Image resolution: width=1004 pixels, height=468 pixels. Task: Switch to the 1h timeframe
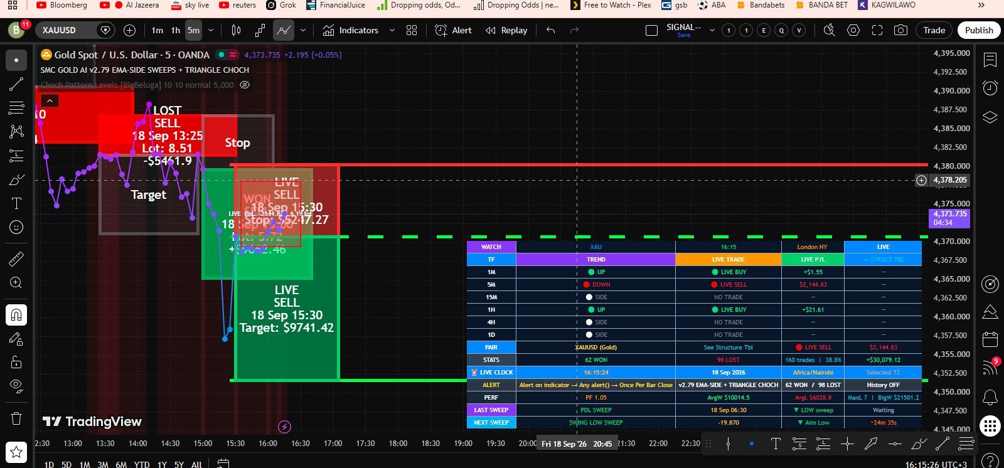point(175,30)
